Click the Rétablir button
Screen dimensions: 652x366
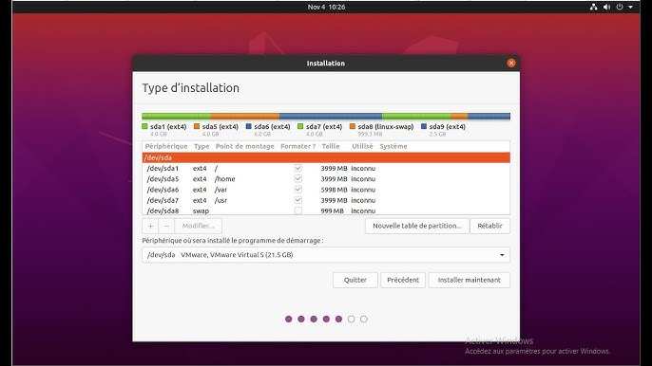(489, 226)
